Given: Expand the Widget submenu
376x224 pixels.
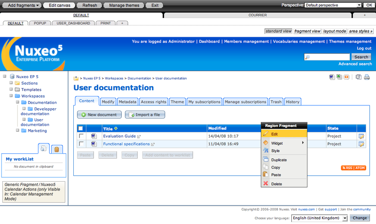Looking at the screenshot, I should tap(284, 143).
